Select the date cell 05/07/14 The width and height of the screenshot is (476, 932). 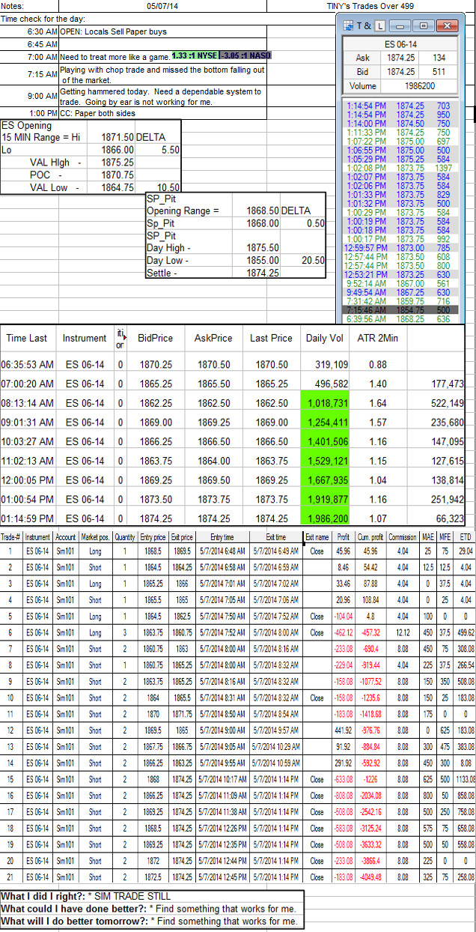[x=162, y=5]
